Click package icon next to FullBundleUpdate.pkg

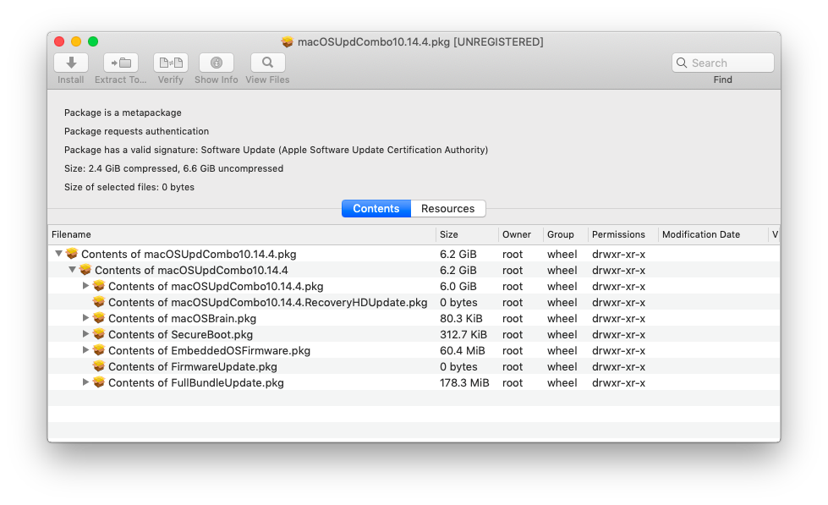point(99,382)
